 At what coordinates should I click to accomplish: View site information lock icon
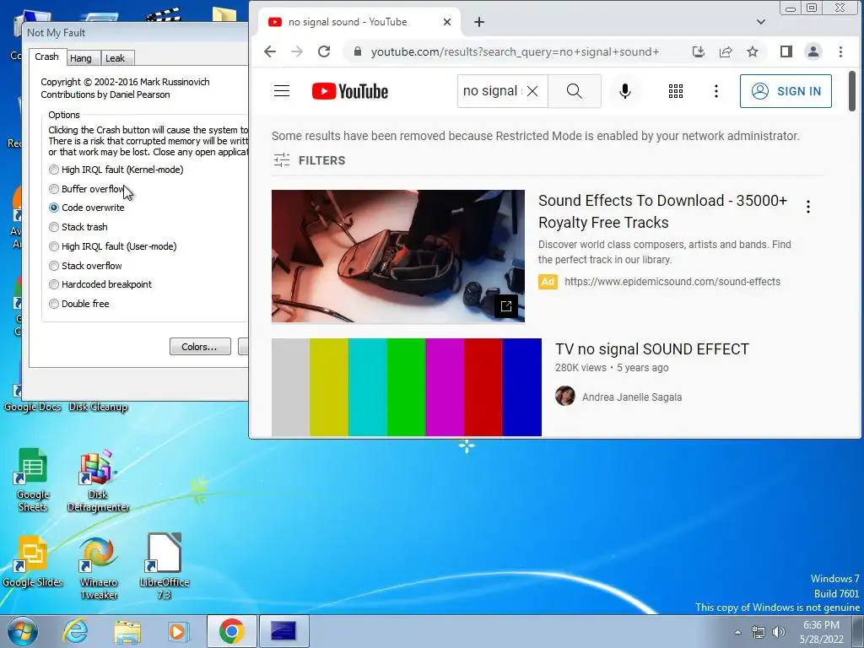pyautogui.click(x=358, y=51)
